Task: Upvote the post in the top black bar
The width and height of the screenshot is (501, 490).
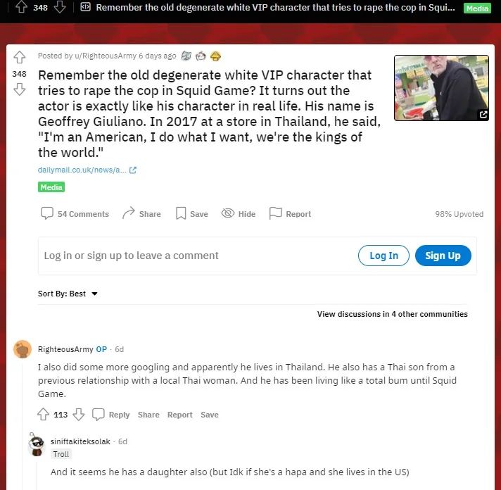Action: coord(21,7)
